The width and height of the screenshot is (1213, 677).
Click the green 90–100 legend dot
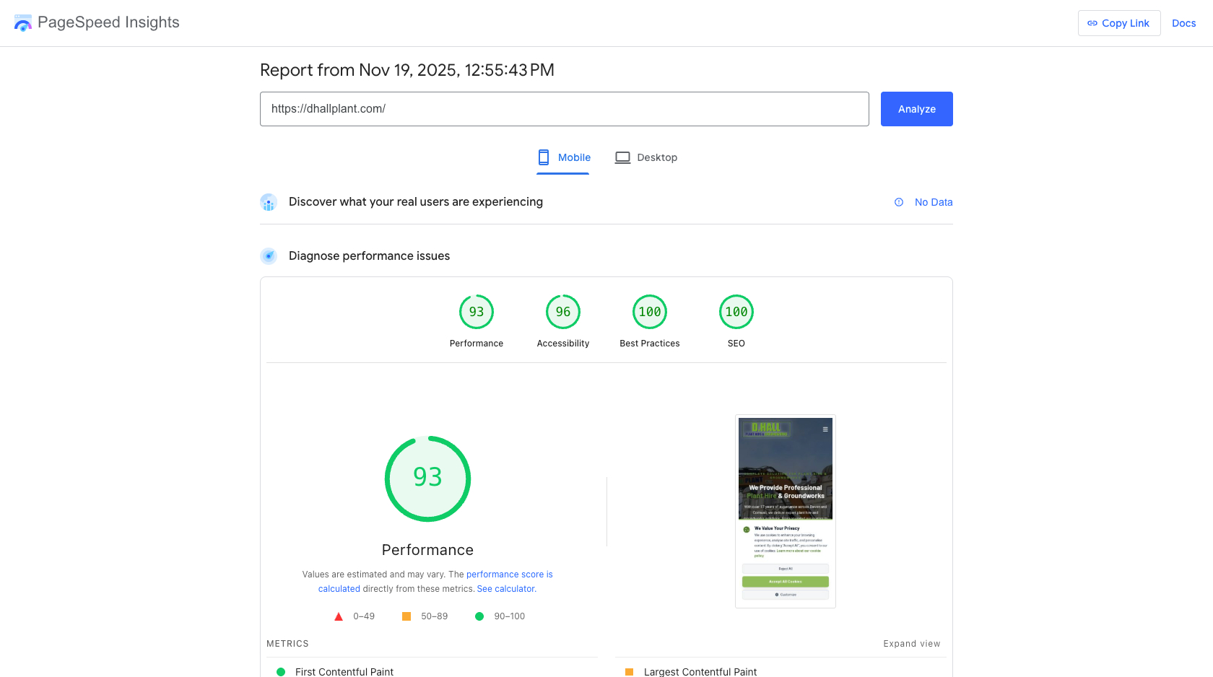479,616
